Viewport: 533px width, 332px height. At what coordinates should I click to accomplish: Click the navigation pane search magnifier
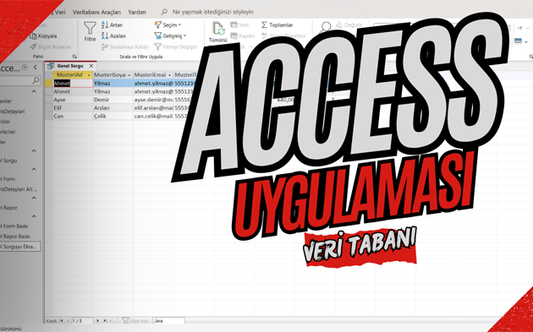pyautogui.click(x=36, y=80)
